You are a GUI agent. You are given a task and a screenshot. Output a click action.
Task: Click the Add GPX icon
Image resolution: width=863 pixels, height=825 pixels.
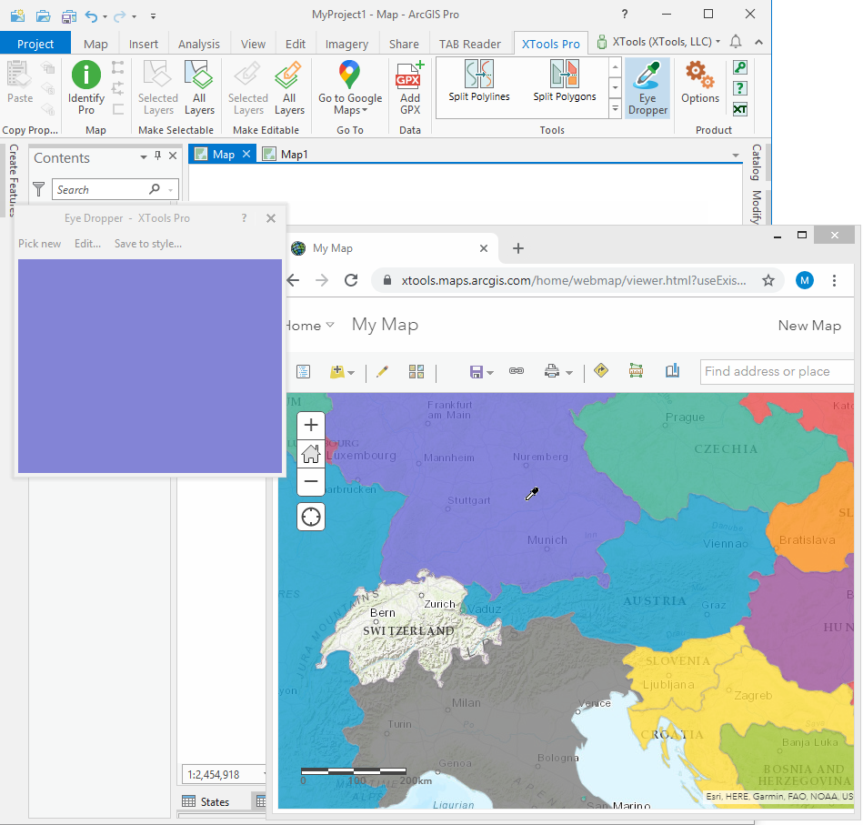410,88
